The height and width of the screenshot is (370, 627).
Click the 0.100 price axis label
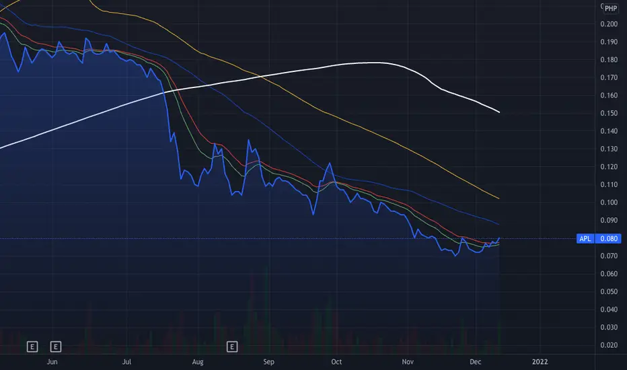[x=609, y=202]
